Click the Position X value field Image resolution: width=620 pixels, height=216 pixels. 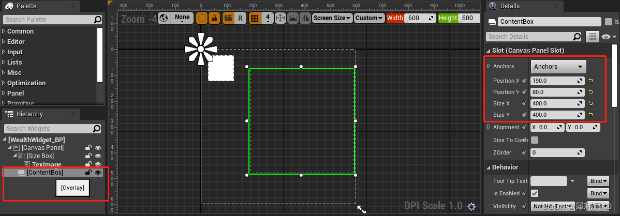coord(557,81)
